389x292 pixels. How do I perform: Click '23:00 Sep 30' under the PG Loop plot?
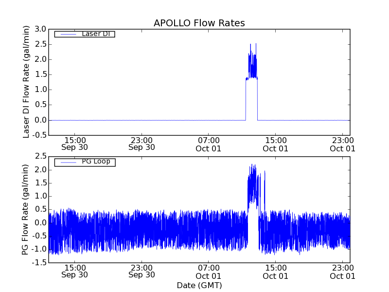[141, 272]
